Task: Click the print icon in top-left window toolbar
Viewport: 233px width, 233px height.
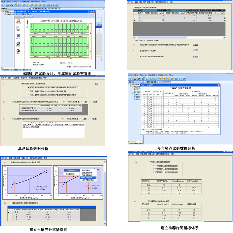Action: (11, 5)
